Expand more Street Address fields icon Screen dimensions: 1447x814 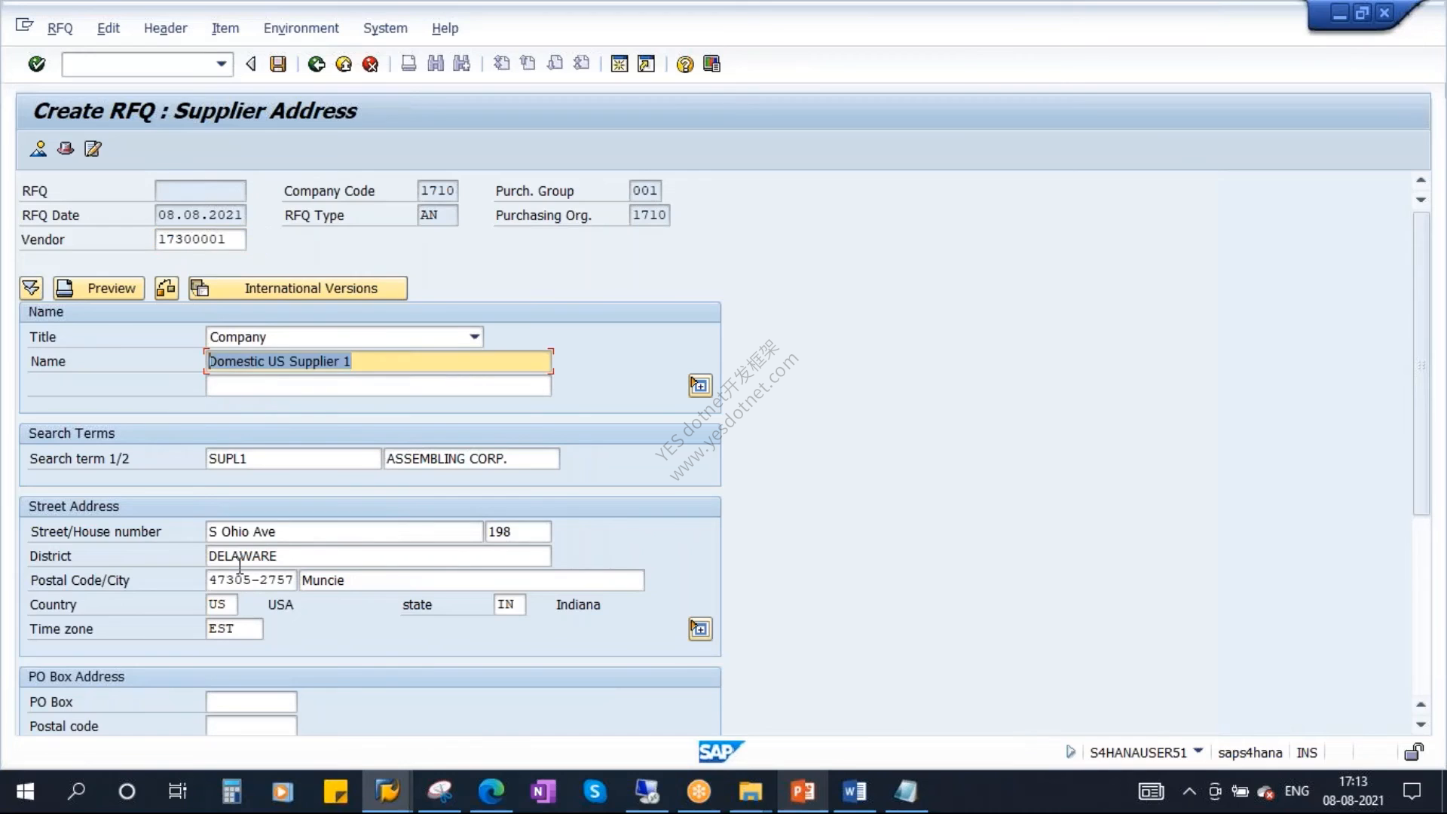(x=700, y=629)
